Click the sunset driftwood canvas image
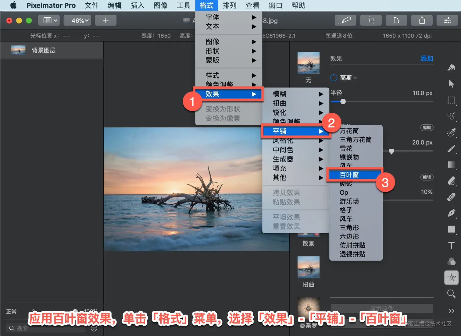The image size is (461, 336). (x=196, y=189)
